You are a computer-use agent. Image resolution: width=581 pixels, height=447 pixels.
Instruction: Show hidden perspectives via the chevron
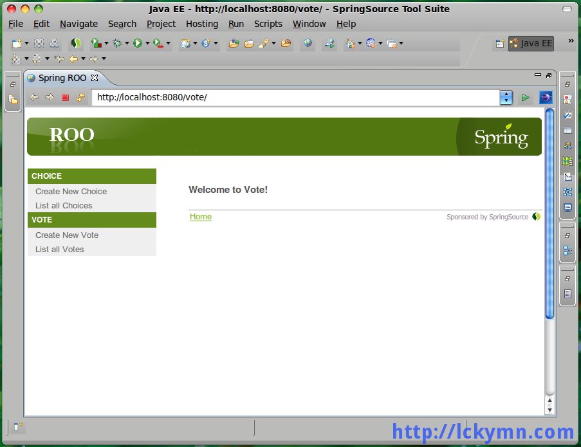coord(571,41)
